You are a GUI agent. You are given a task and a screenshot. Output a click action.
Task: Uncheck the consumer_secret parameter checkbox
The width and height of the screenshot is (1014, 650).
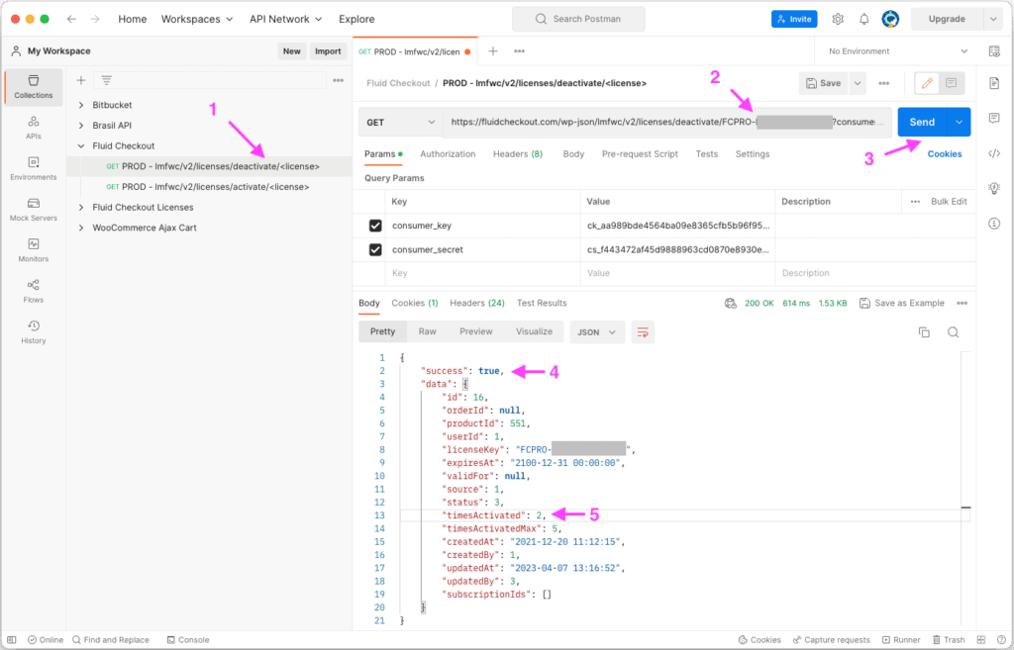(375, 249)
